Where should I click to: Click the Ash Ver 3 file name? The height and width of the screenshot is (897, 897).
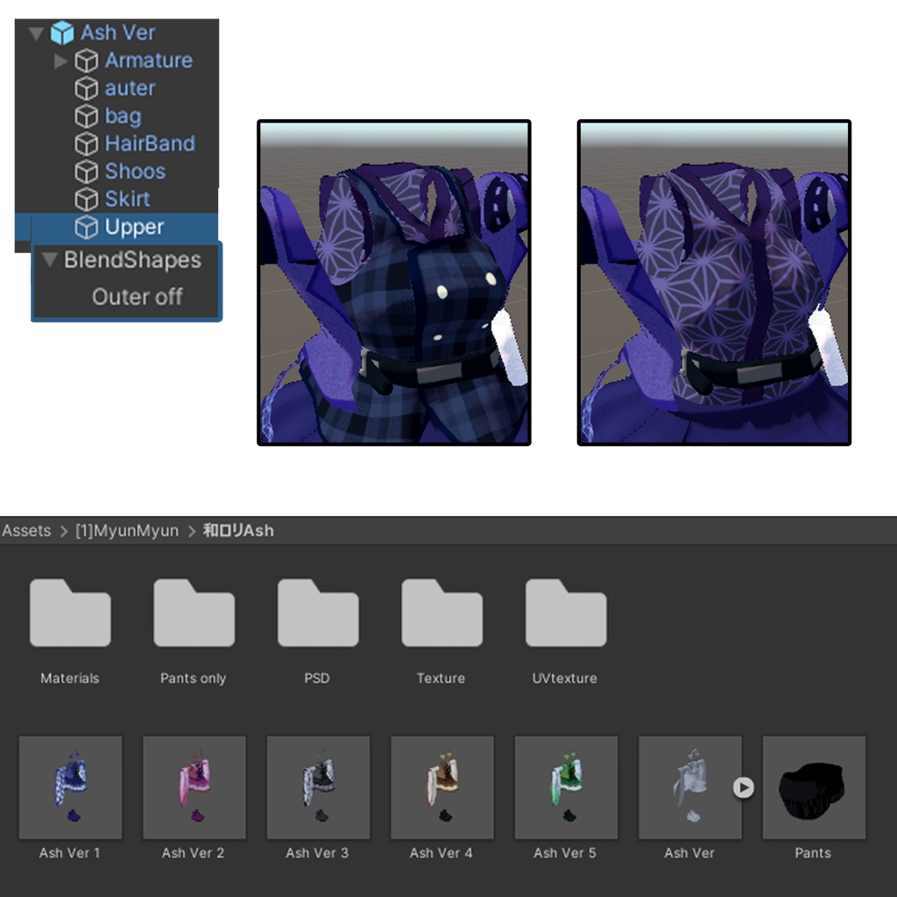(317, 853)
